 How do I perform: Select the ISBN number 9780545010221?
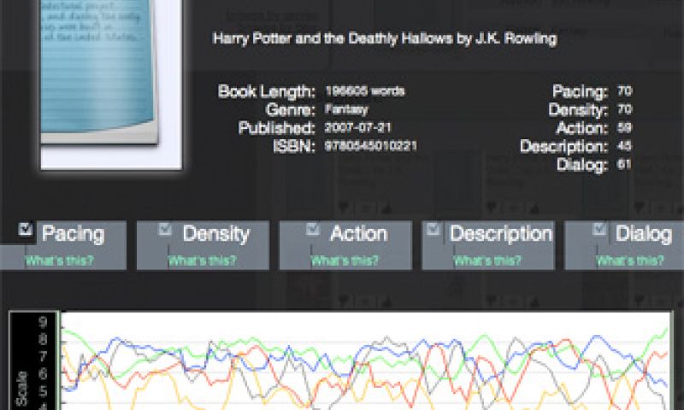370,146
